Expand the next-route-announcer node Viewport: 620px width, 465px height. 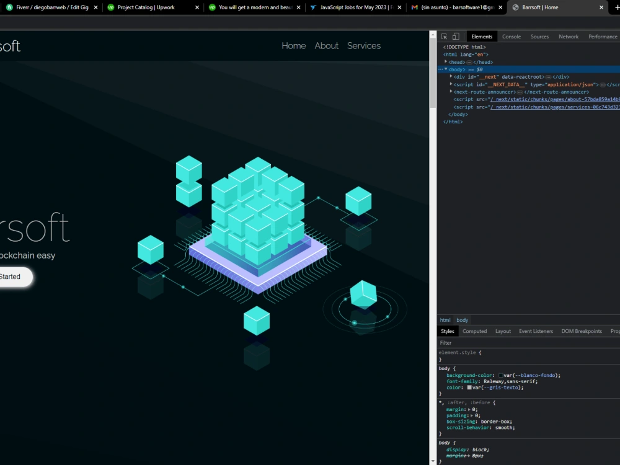point(451,92)
